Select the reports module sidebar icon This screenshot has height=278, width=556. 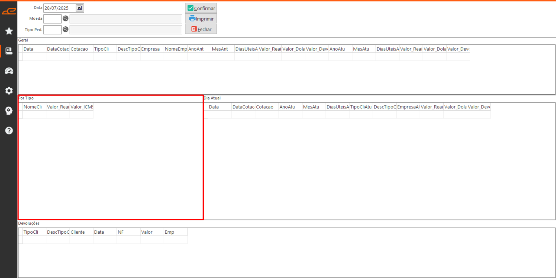pyautogui.click(x=9, y=51)
